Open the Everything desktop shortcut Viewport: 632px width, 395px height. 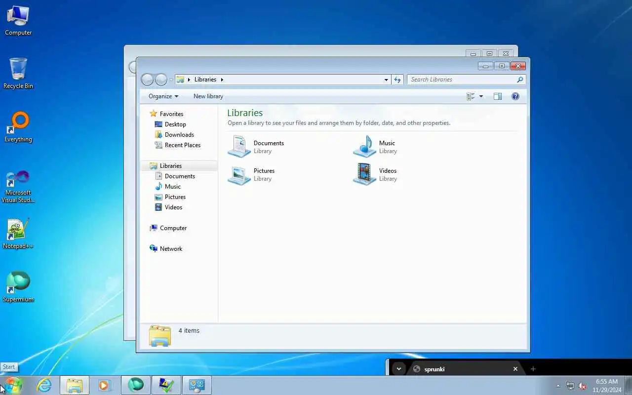18,127
